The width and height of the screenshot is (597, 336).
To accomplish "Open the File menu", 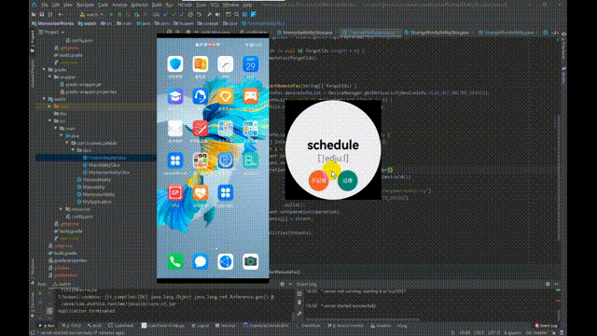I will tap(45, 5).
